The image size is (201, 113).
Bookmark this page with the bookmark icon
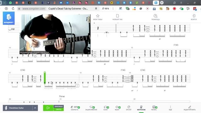click(96, 8)
